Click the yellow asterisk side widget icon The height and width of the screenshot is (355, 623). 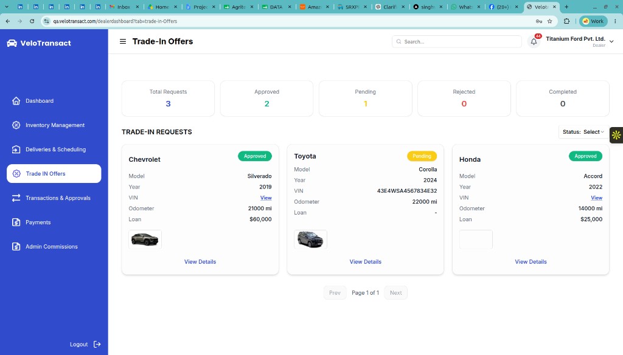click(616, 135)
